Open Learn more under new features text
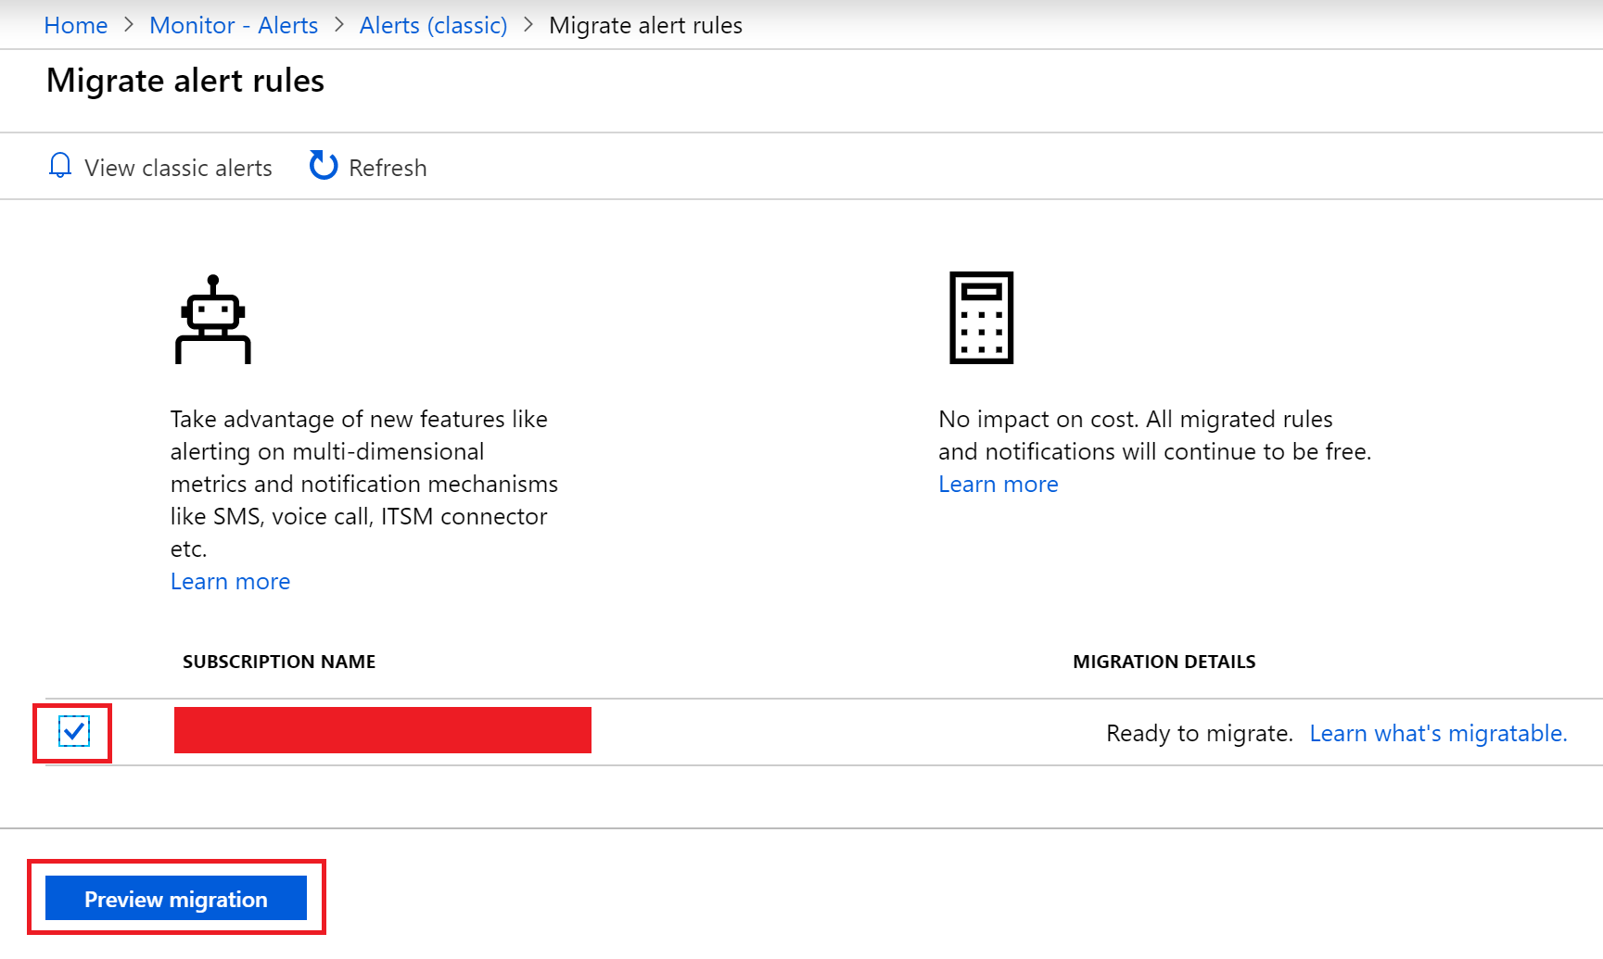Image resolution: width=1603 pixels, height=959 pixels. coord(230,581)
